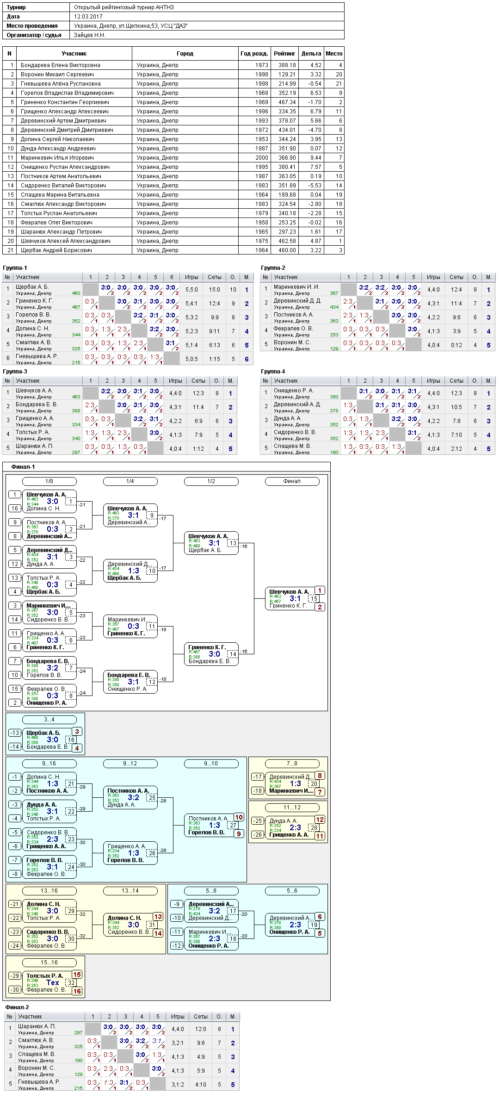Click the delta value -5.53
The height and width of the screenshot is (1093, 500).
[315, 186]
